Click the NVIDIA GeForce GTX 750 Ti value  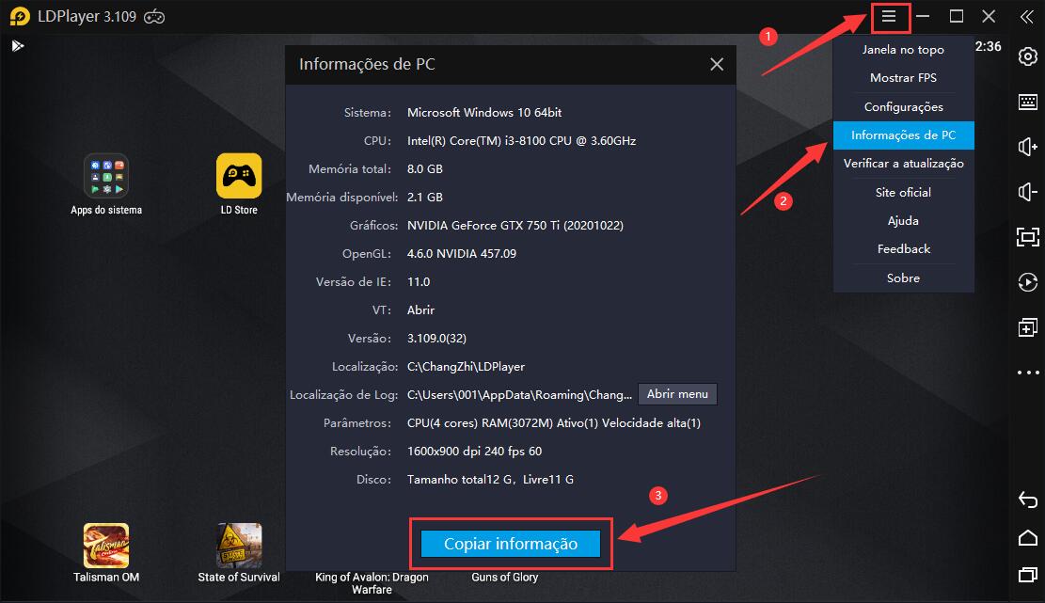point(515,225)
